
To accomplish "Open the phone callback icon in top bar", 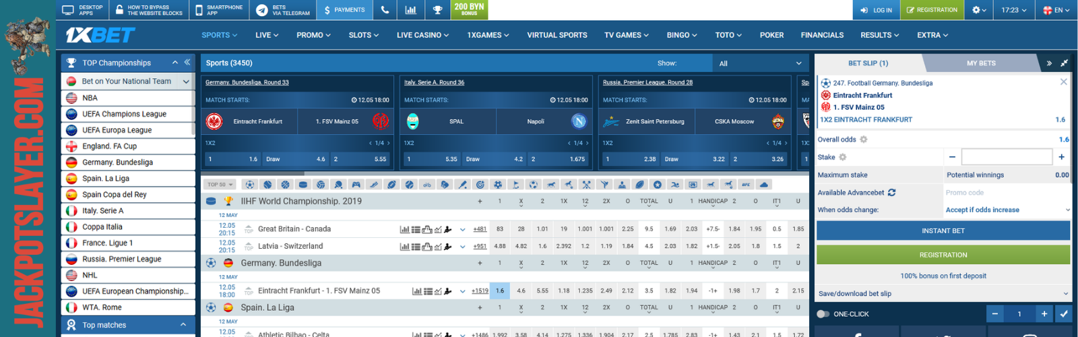I will point(385,10).
